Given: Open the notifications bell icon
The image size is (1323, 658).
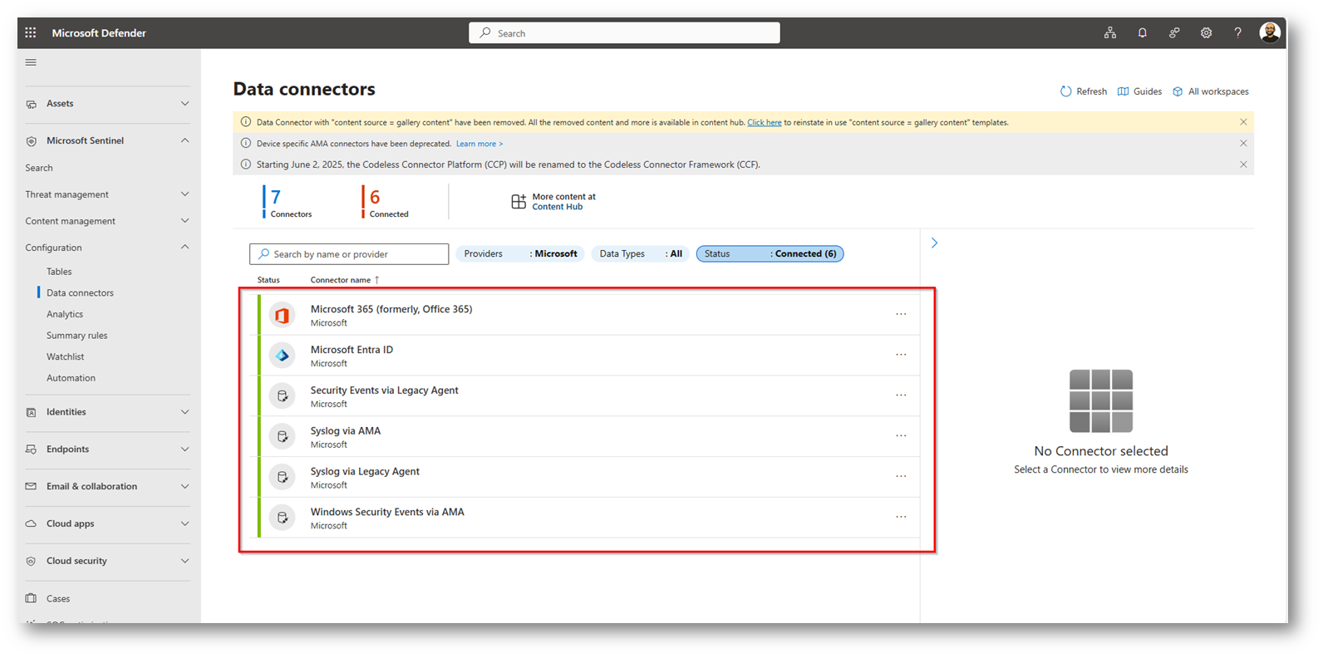Looking at the screenshot, I should point(1142,33).
